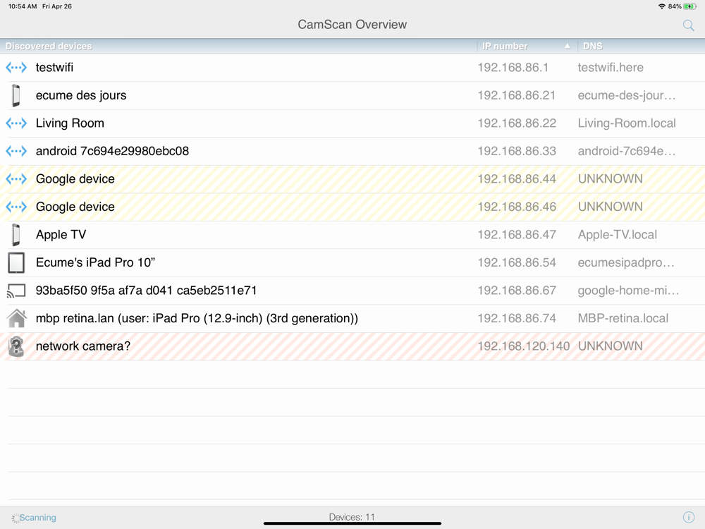Click the scanning spinner icon
Screen dimensions: 705x529
[x=16, y=518]
